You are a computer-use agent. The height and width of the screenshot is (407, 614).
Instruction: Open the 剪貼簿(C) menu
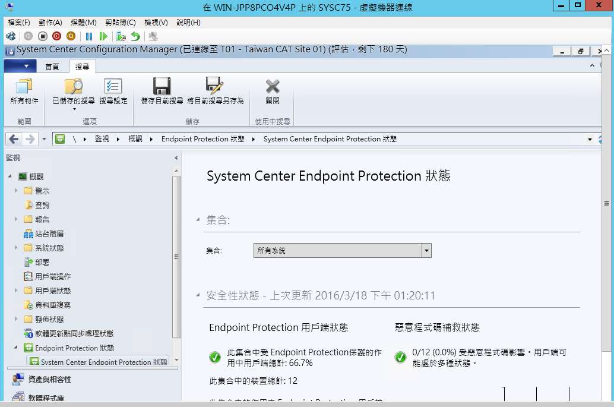coord(120,23)
